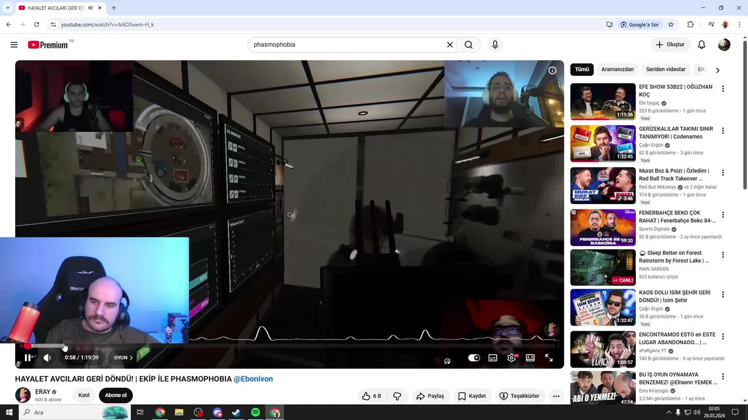Open the Oluştur create menu
This screenshot has height=420, width=748.
670,45
